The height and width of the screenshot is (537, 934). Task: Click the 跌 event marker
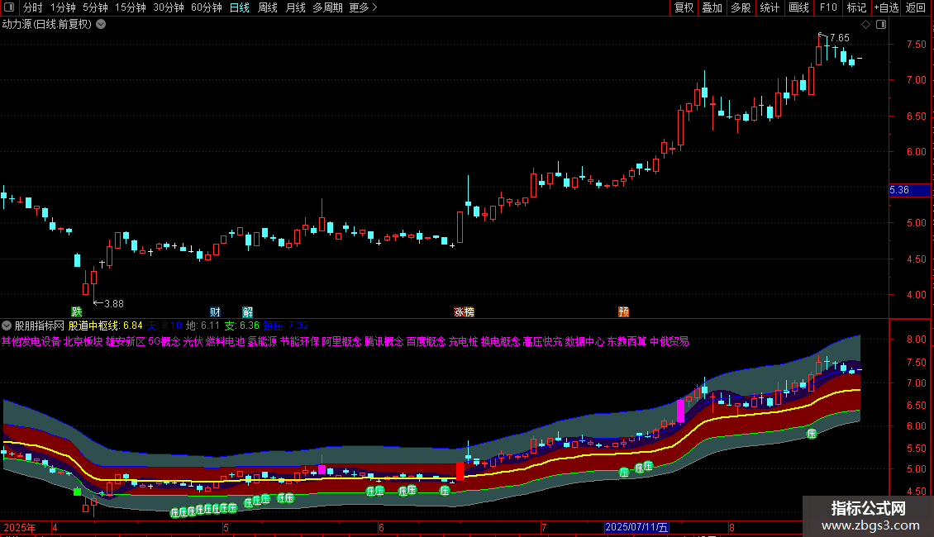coord(76,312)
